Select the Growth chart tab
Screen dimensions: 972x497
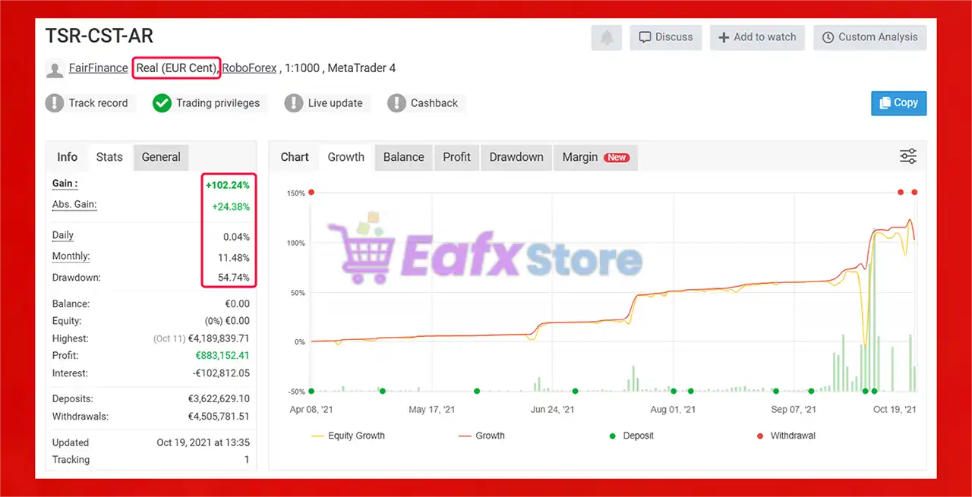click(346, 157)
